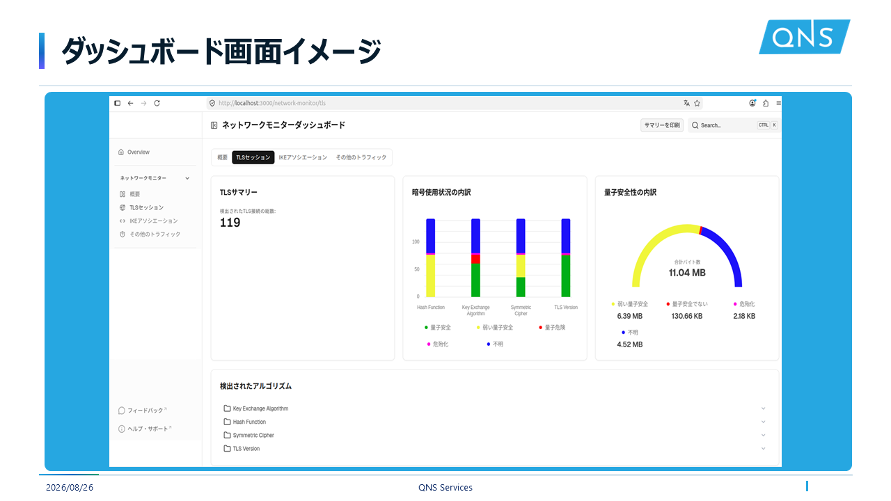Select the TLSセッション tab
The width and height of the screenshot is (891, 501).
point(253,157)
